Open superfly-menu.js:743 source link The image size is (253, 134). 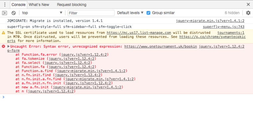click(223, 27)
